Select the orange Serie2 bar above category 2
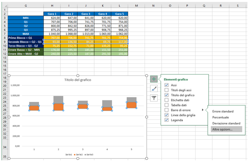Image resolution: width=249 pixels, height=163 pixels. [58, 107]
